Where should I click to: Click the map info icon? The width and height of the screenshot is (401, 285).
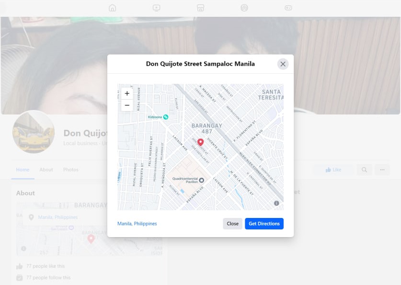click(x=276, y=204)
